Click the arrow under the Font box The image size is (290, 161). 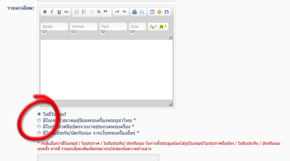[x=103, y=33]
